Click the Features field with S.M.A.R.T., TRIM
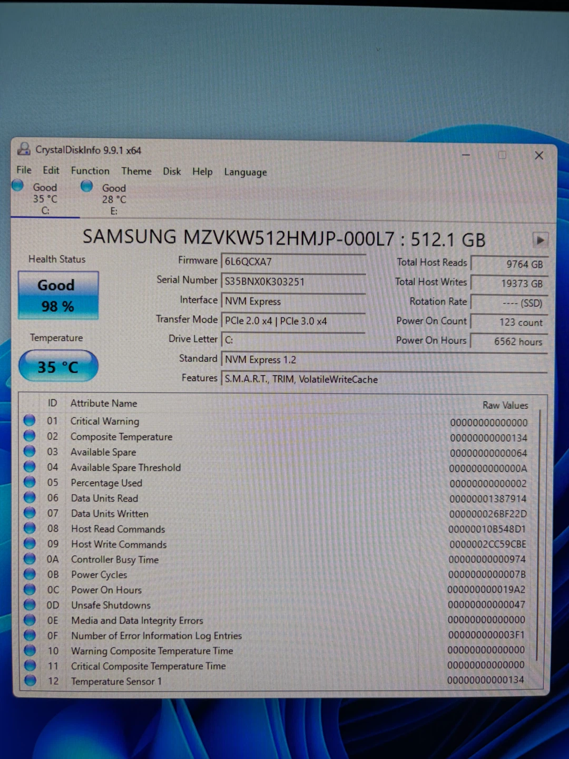This screenshot has width=569, height=759. point(385,379)
